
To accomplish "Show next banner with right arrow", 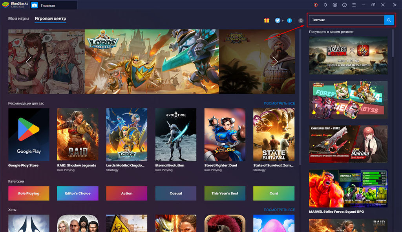I will pos(275,62).
